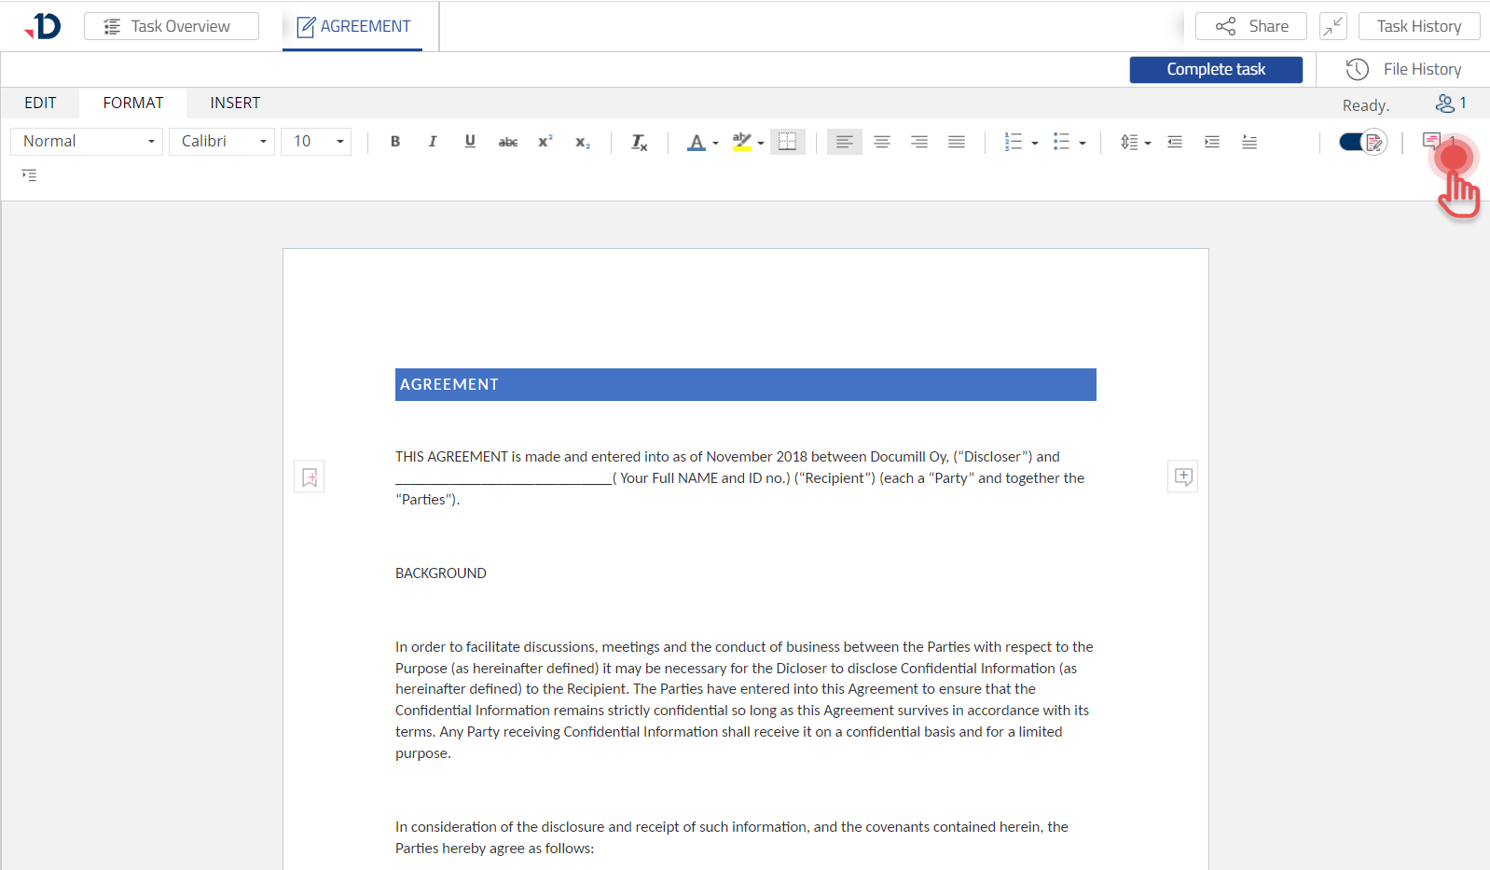Click the superscript icon
The width and height of the screenshot is (1490, 870).
(545, 142)
